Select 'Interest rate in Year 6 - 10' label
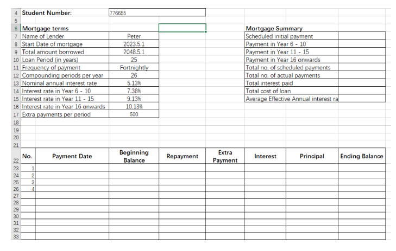Screen dimensions: 396x251 (x=65, y=91)
